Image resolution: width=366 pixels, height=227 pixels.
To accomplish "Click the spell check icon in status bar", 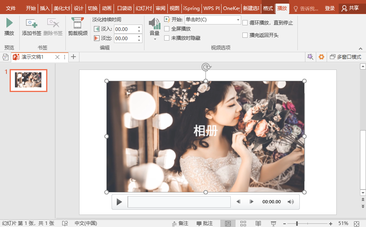I will (x=65, y=223).
